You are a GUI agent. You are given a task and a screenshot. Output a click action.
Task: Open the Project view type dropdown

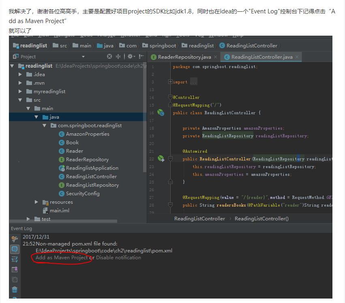click(x=83, y=57)
